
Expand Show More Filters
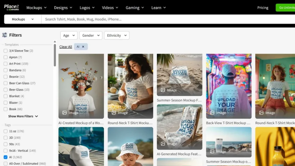[23, 116]
